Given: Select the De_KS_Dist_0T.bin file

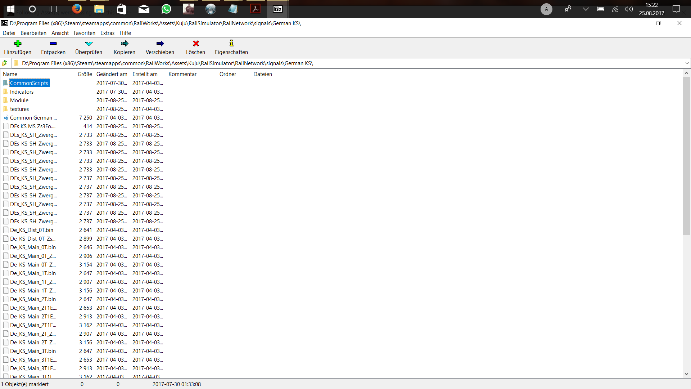Looking at the screenshot, I should [32, 230].
